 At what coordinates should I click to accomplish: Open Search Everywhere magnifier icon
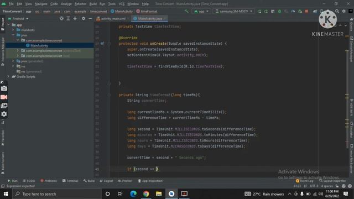point(337,11)
